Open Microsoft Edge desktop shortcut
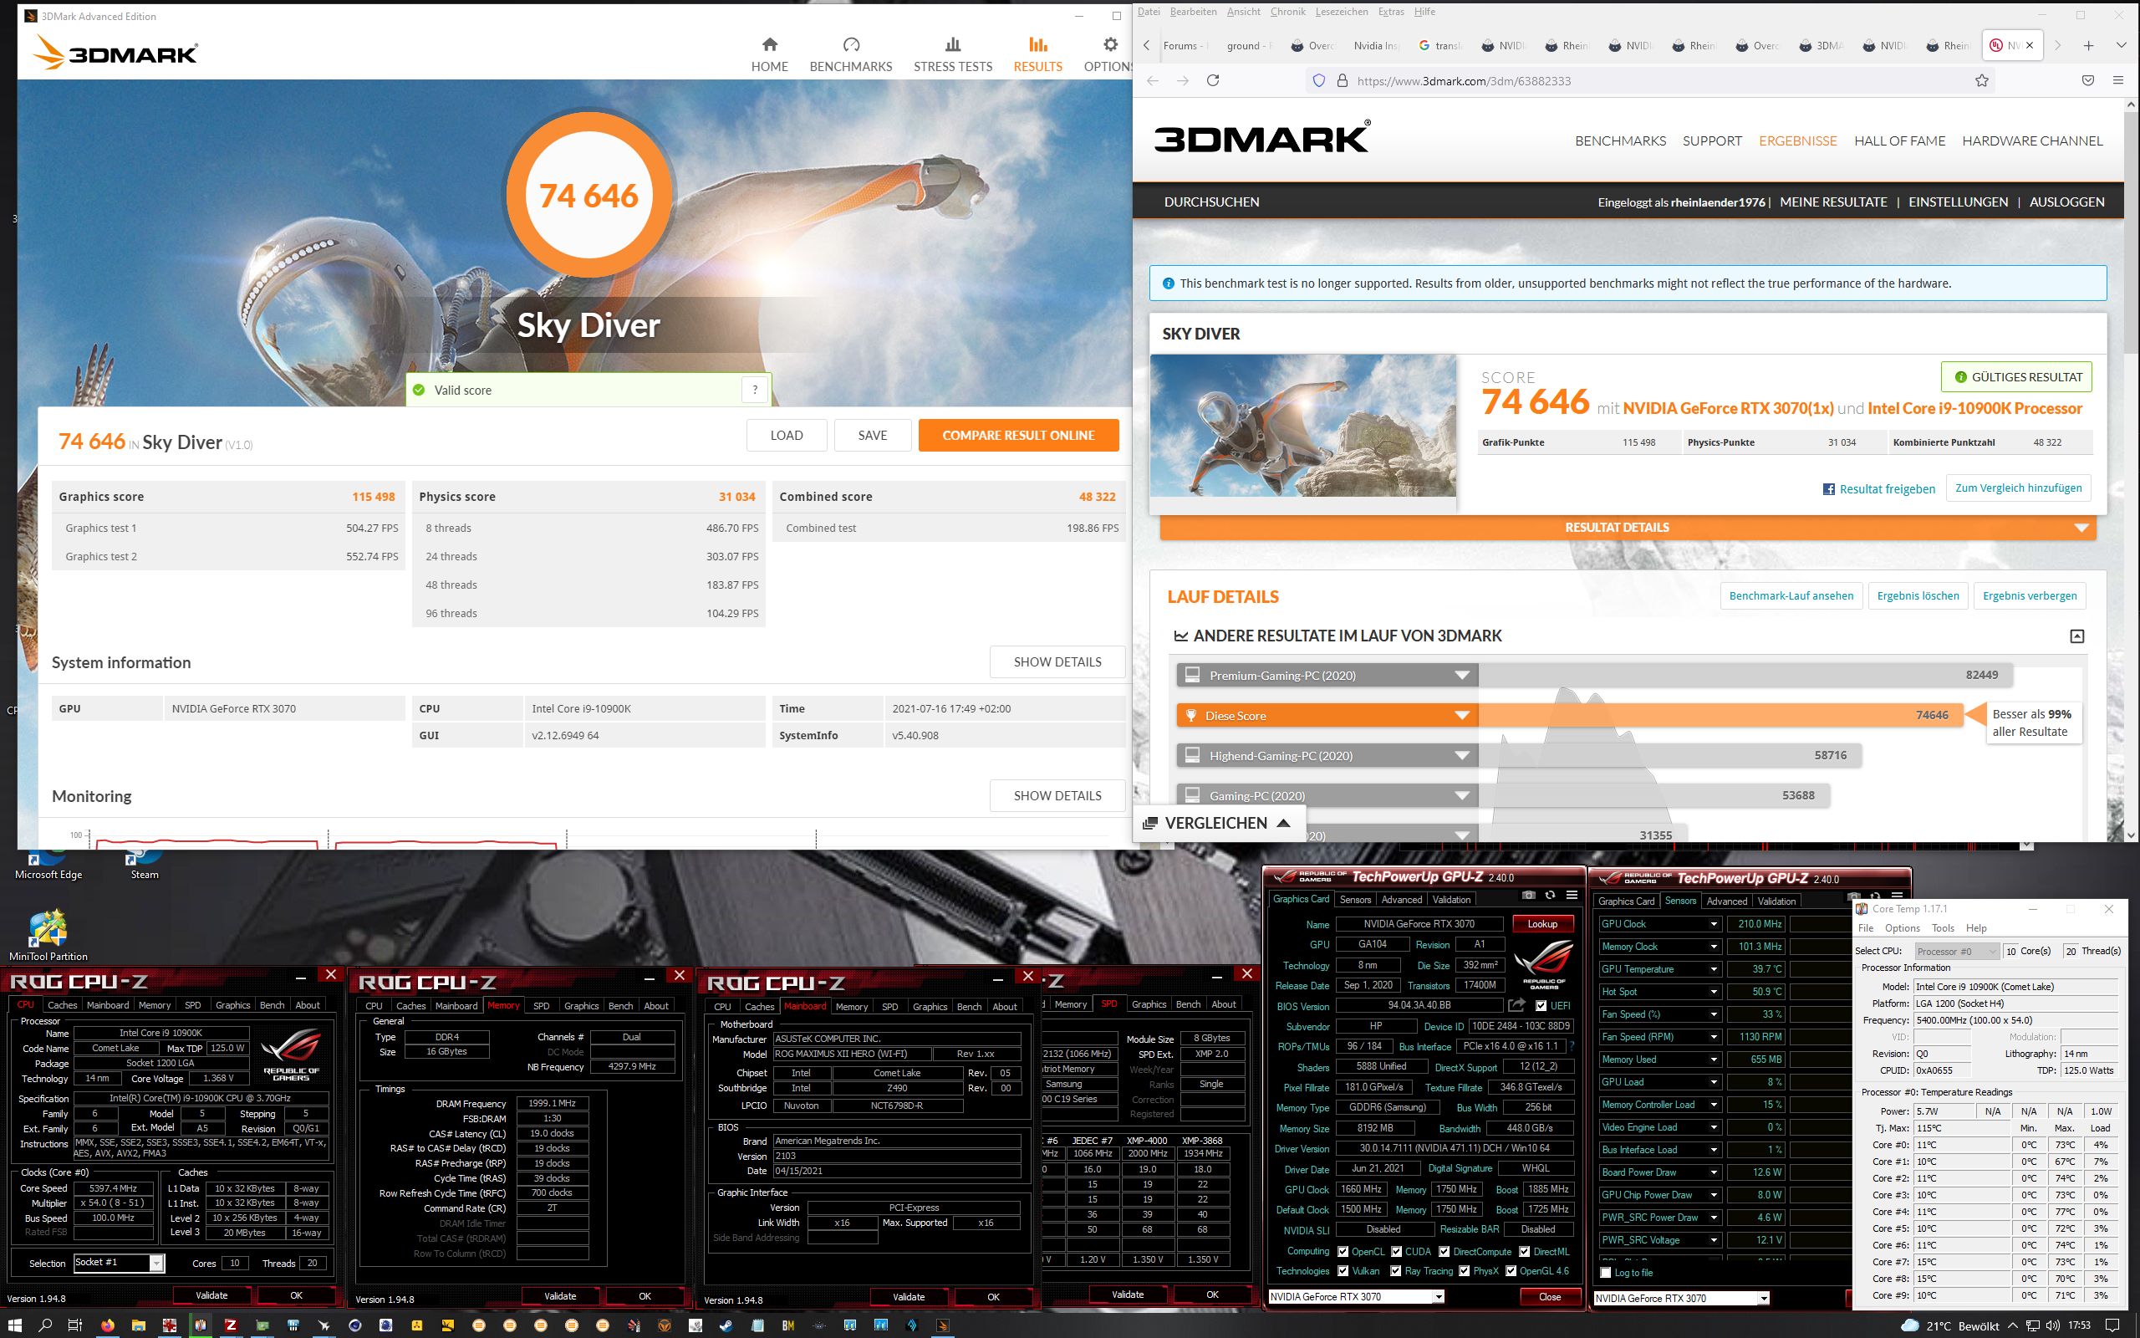The width and height of the screenshot is (2140, 1338). click(x=48, y=865)
